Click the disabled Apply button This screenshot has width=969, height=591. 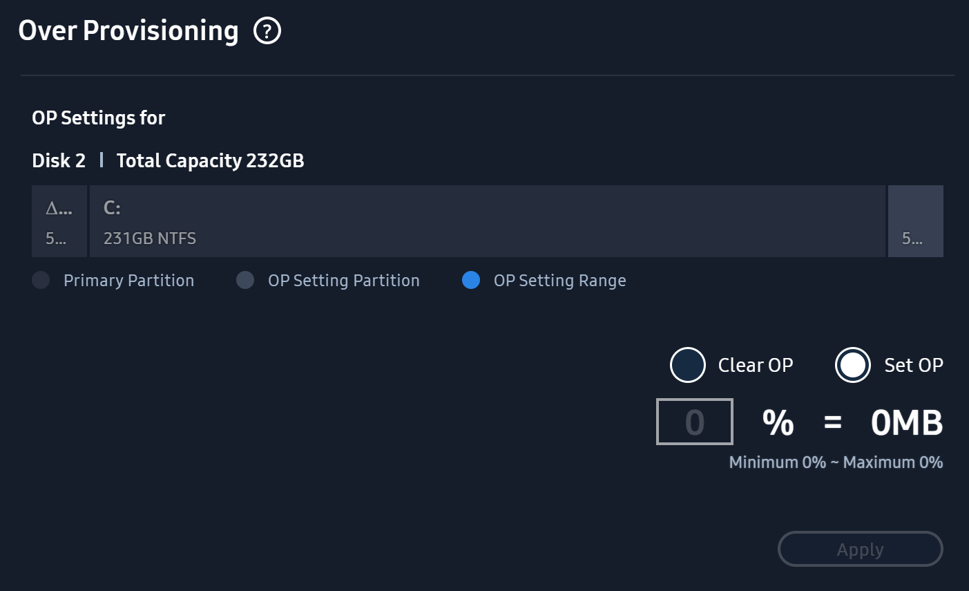point(861,550)
